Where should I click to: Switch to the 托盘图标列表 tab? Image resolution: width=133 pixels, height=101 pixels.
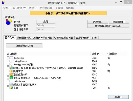[24, 38]
